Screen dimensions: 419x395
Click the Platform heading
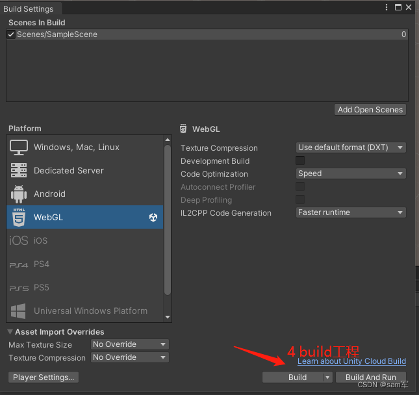tap(25, 129)
